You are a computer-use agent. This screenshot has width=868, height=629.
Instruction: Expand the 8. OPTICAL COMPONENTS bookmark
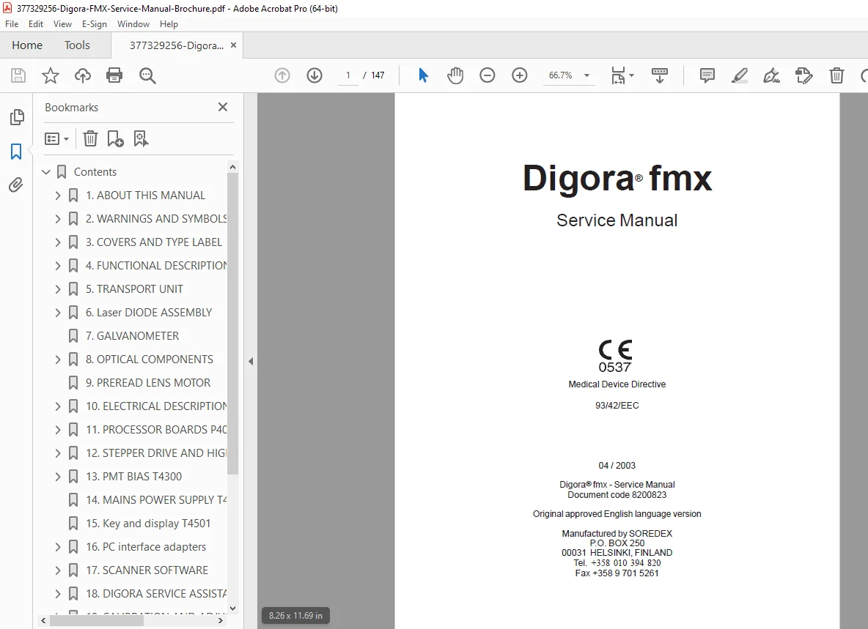[58, 360]
